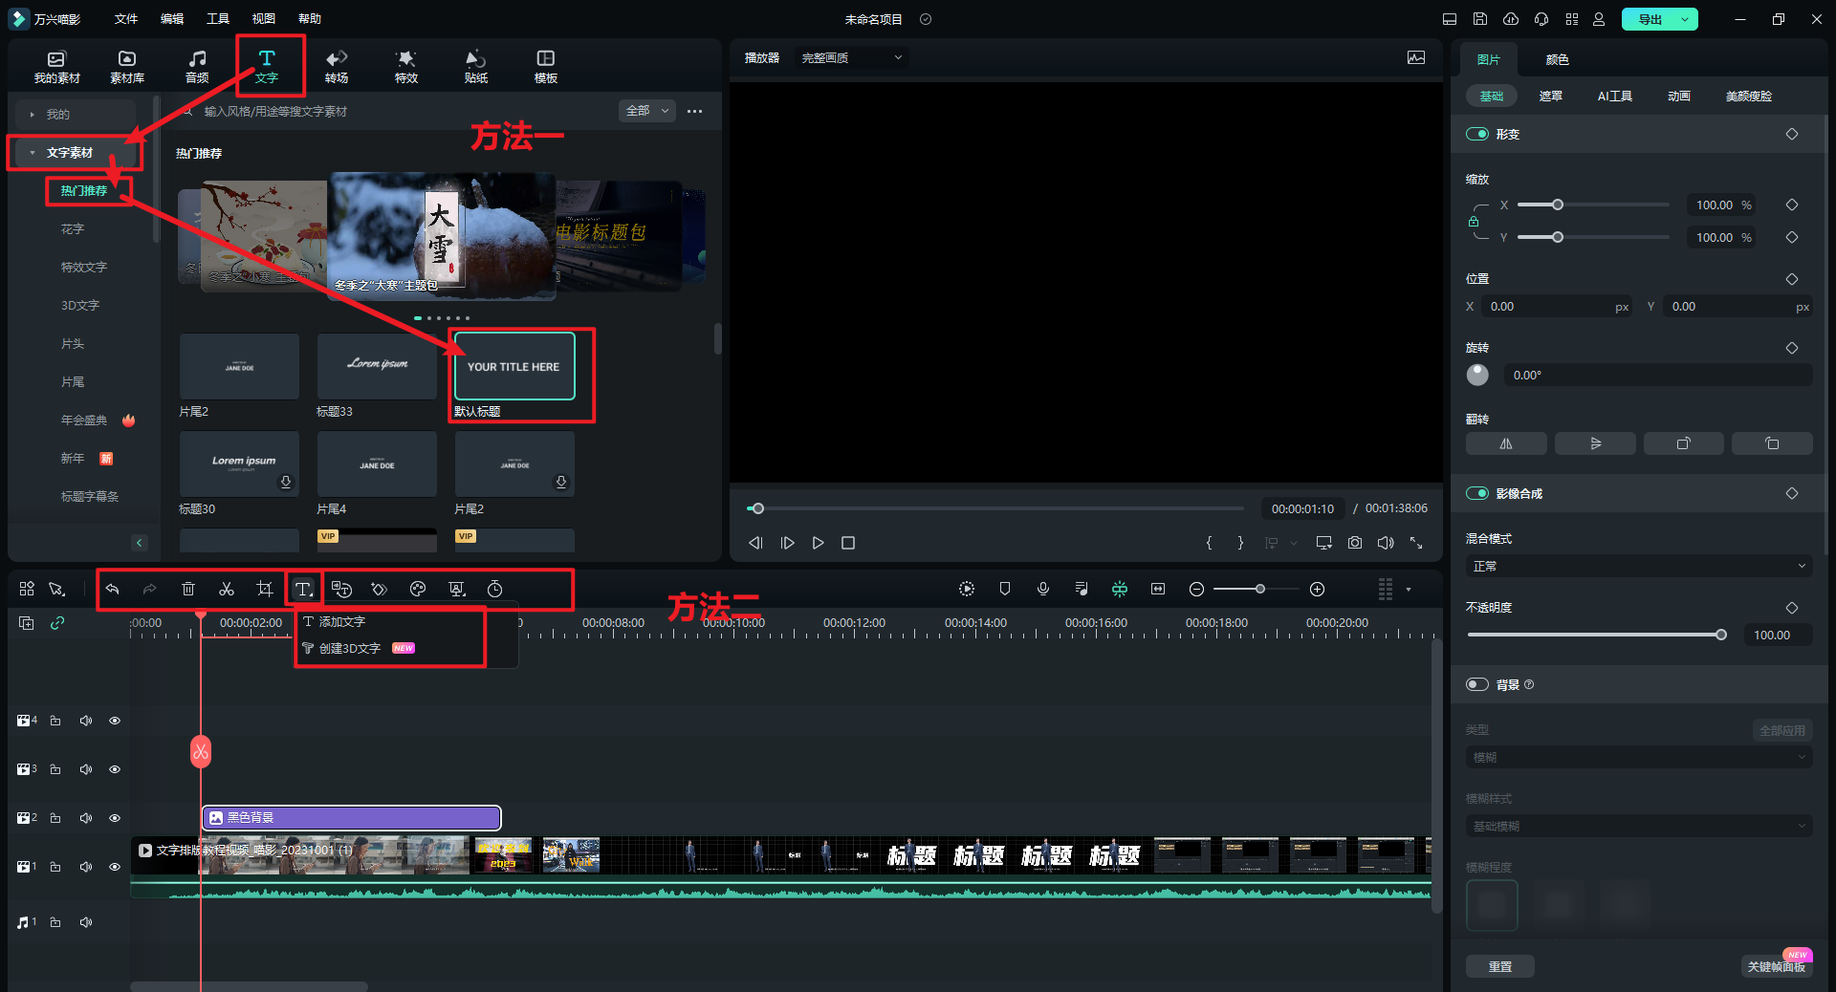
Task: Click the undo arrow icon
Action: 113,589
